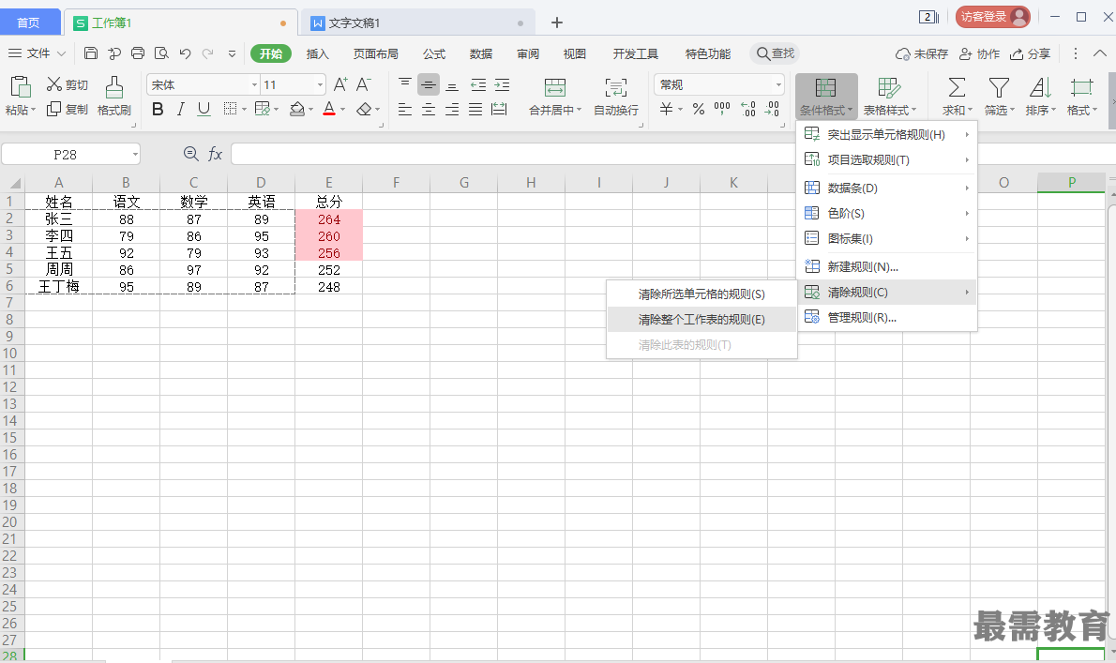
Task: Click the percent style icon
Action: click(699, 109)
